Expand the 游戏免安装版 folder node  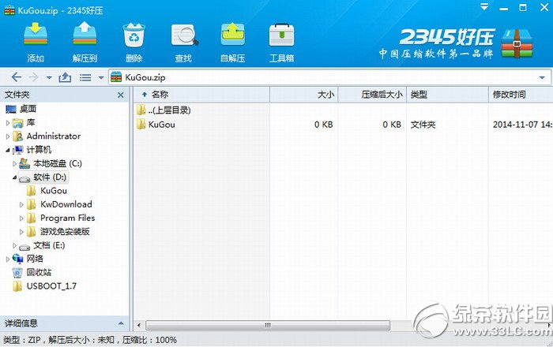(21, 232)
